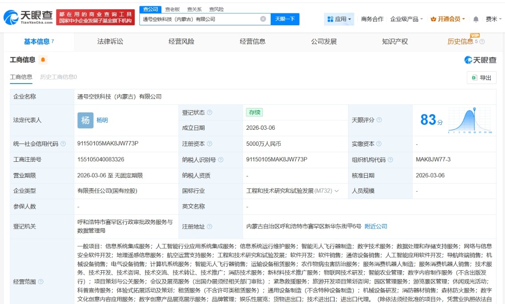The image size is (505, 304).
Task: Open notifications via the bell icon
Action: pos(476,19)
